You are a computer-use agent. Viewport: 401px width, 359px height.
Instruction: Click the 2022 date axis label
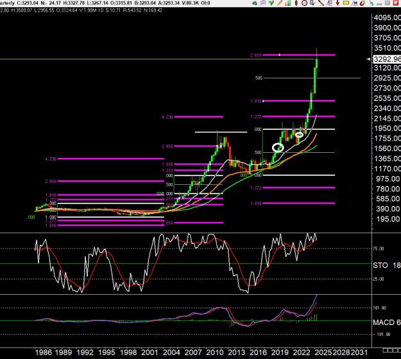(x=302, y=353)
